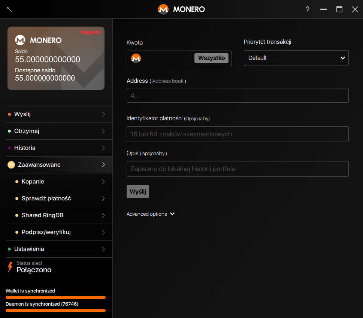Open the Priorytet transakcji Default dropdown

[296, 58]
